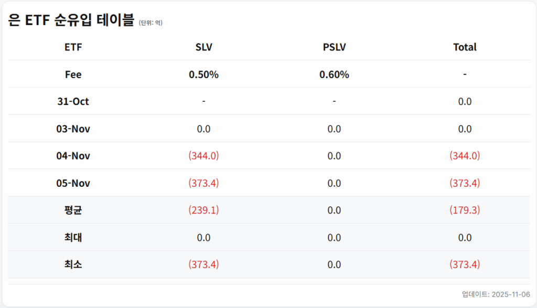Select the 03-Nov date row label
This screenshot has width=537, height=308.
pyautogui.click(x=73, y=129)
